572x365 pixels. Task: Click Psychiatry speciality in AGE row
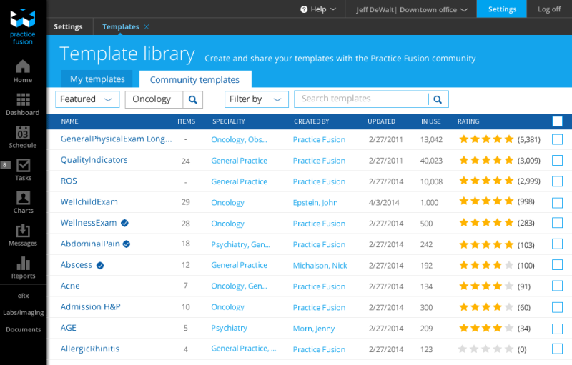pyautogui.click(x=229, y=328)
